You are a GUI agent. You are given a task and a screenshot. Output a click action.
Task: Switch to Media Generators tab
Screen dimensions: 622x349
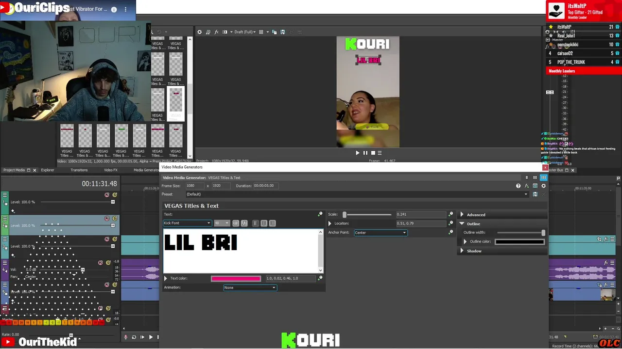(x=146, y=170)
